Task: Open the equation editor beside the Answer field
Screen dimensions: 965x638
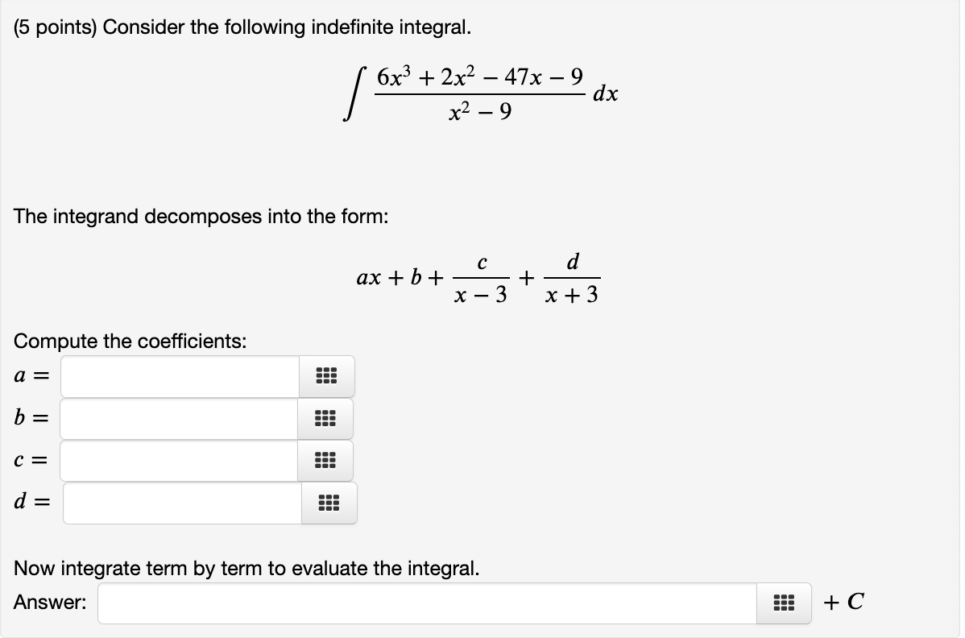Action: tap(783, 602)
